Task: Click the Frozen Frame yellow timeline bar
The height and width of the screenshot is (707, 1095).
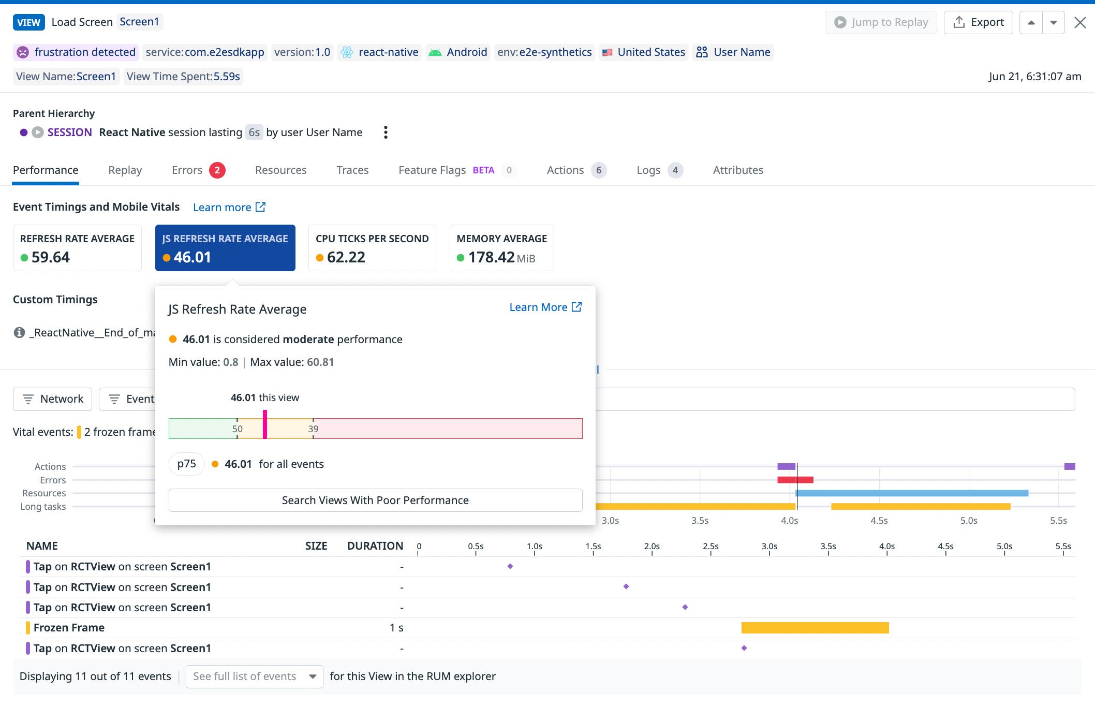Action: pyautogui.click(x=815, y=628)
